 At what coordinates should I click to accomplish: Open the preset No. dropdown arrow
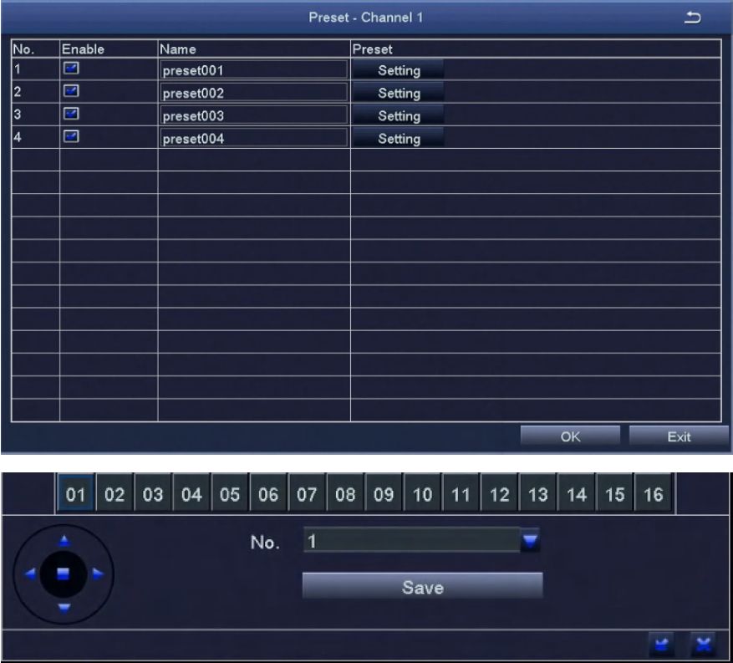click(x=530, y=541)
